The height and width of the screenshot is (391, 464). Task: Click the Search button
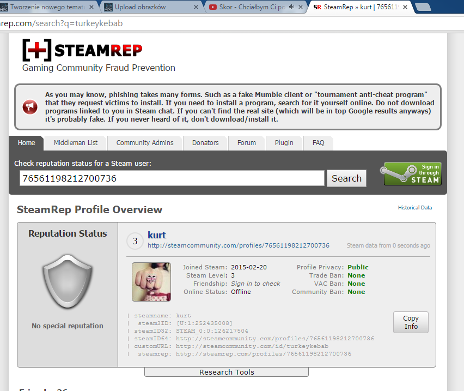[x=346, y=178]
